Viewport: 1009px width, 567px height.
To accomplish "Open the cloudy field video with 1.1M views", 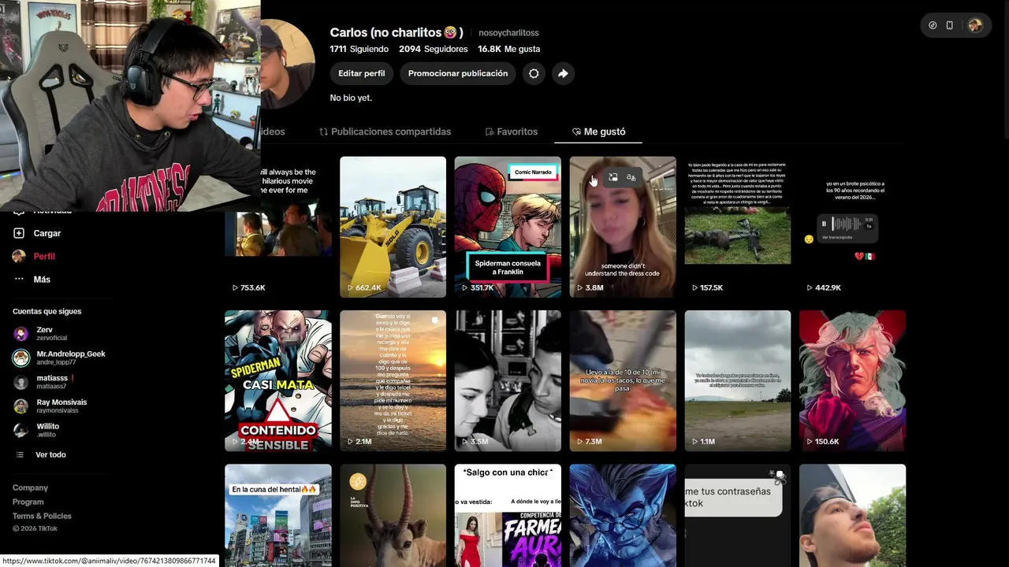I will tap(737, 380).
